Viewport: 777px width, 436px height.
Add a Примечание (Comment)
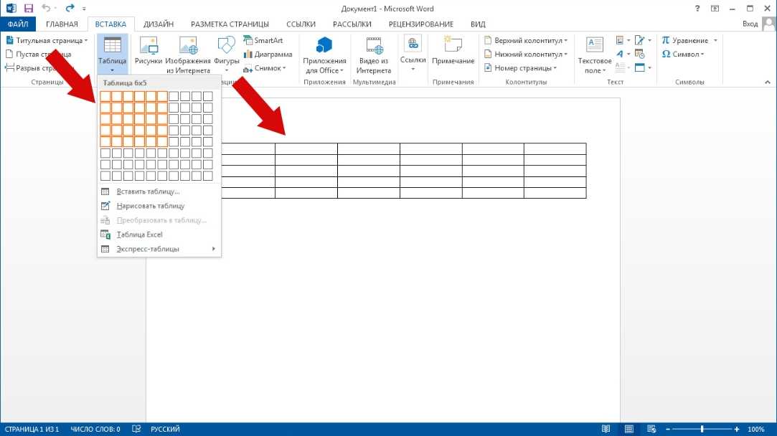453,45
